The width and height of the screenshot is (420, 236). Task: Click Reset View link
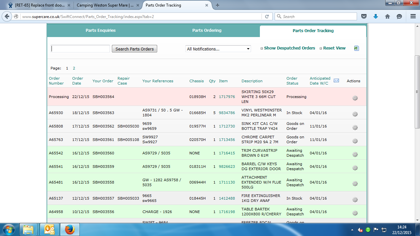point(334,48)
